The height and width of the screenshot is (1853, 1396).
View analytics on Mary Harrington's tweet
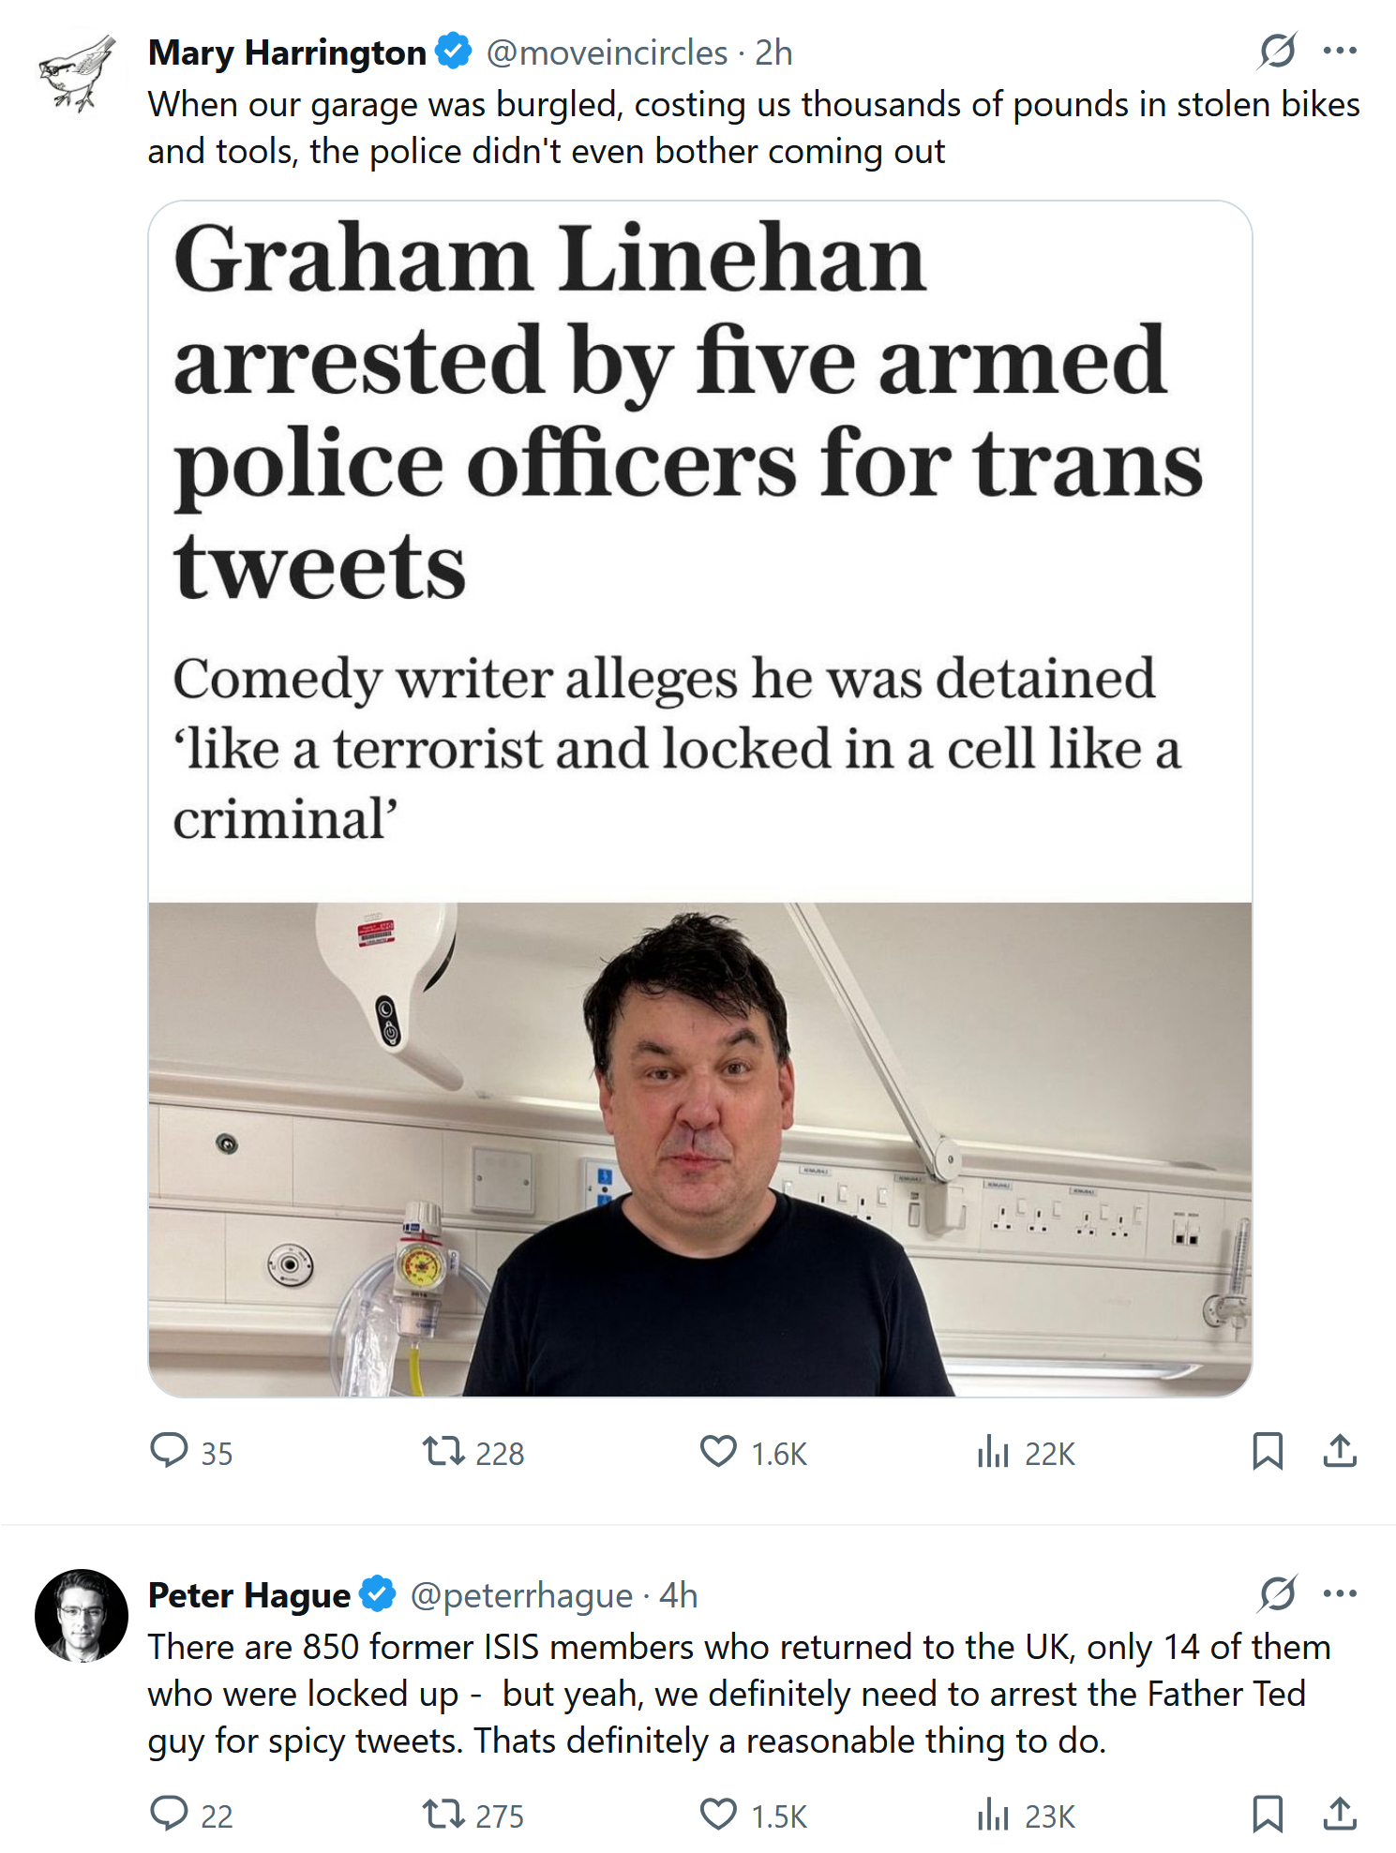[x=993, y=1451]
